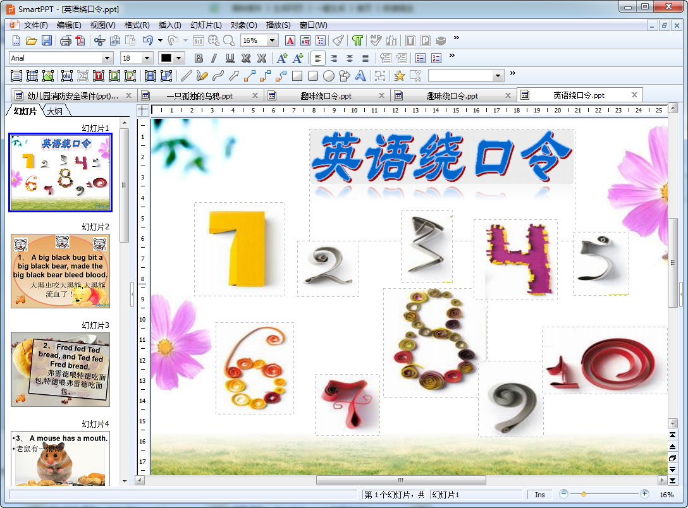688x508 pixels.
Task: Expand the drawing toolbar overflow chevron
Action: click(x=512, y=73)
